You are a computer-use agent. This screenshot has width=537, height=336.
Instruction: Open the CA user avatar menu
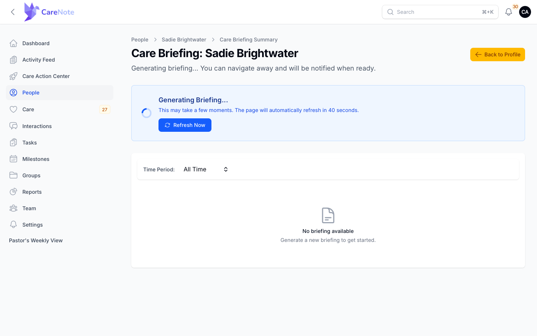pyautogui.click(x=525, y=12)
